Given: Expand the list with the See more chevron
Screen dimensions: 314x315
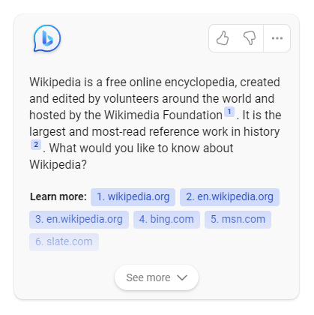Looking at the screenshot, I should click(x=182, y=277).
